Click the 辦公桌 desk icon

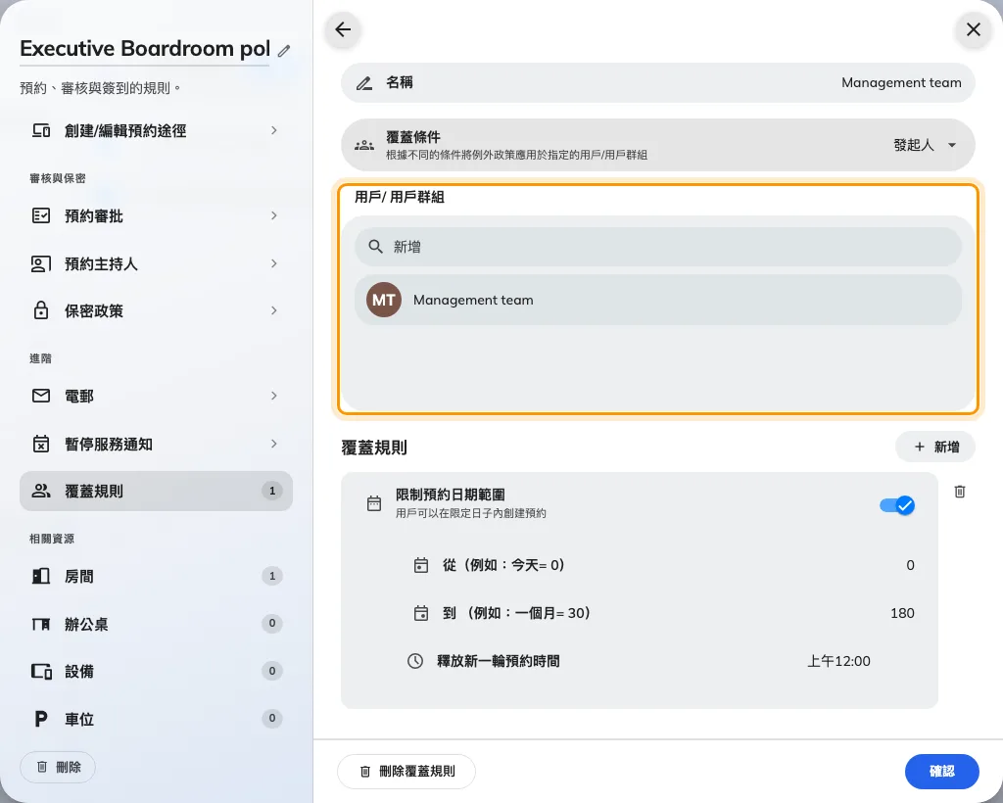click(x=41, y=624)
